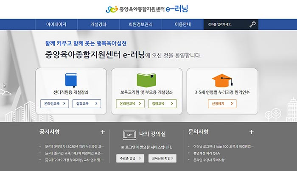
Task: Open the 이용안내 menu
Action: click(182, 25)
